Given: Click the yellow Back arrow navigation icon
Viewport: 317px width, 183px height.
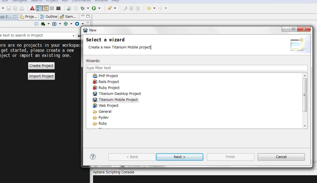Looking at the screenshot, I should [x=149, y=8].
